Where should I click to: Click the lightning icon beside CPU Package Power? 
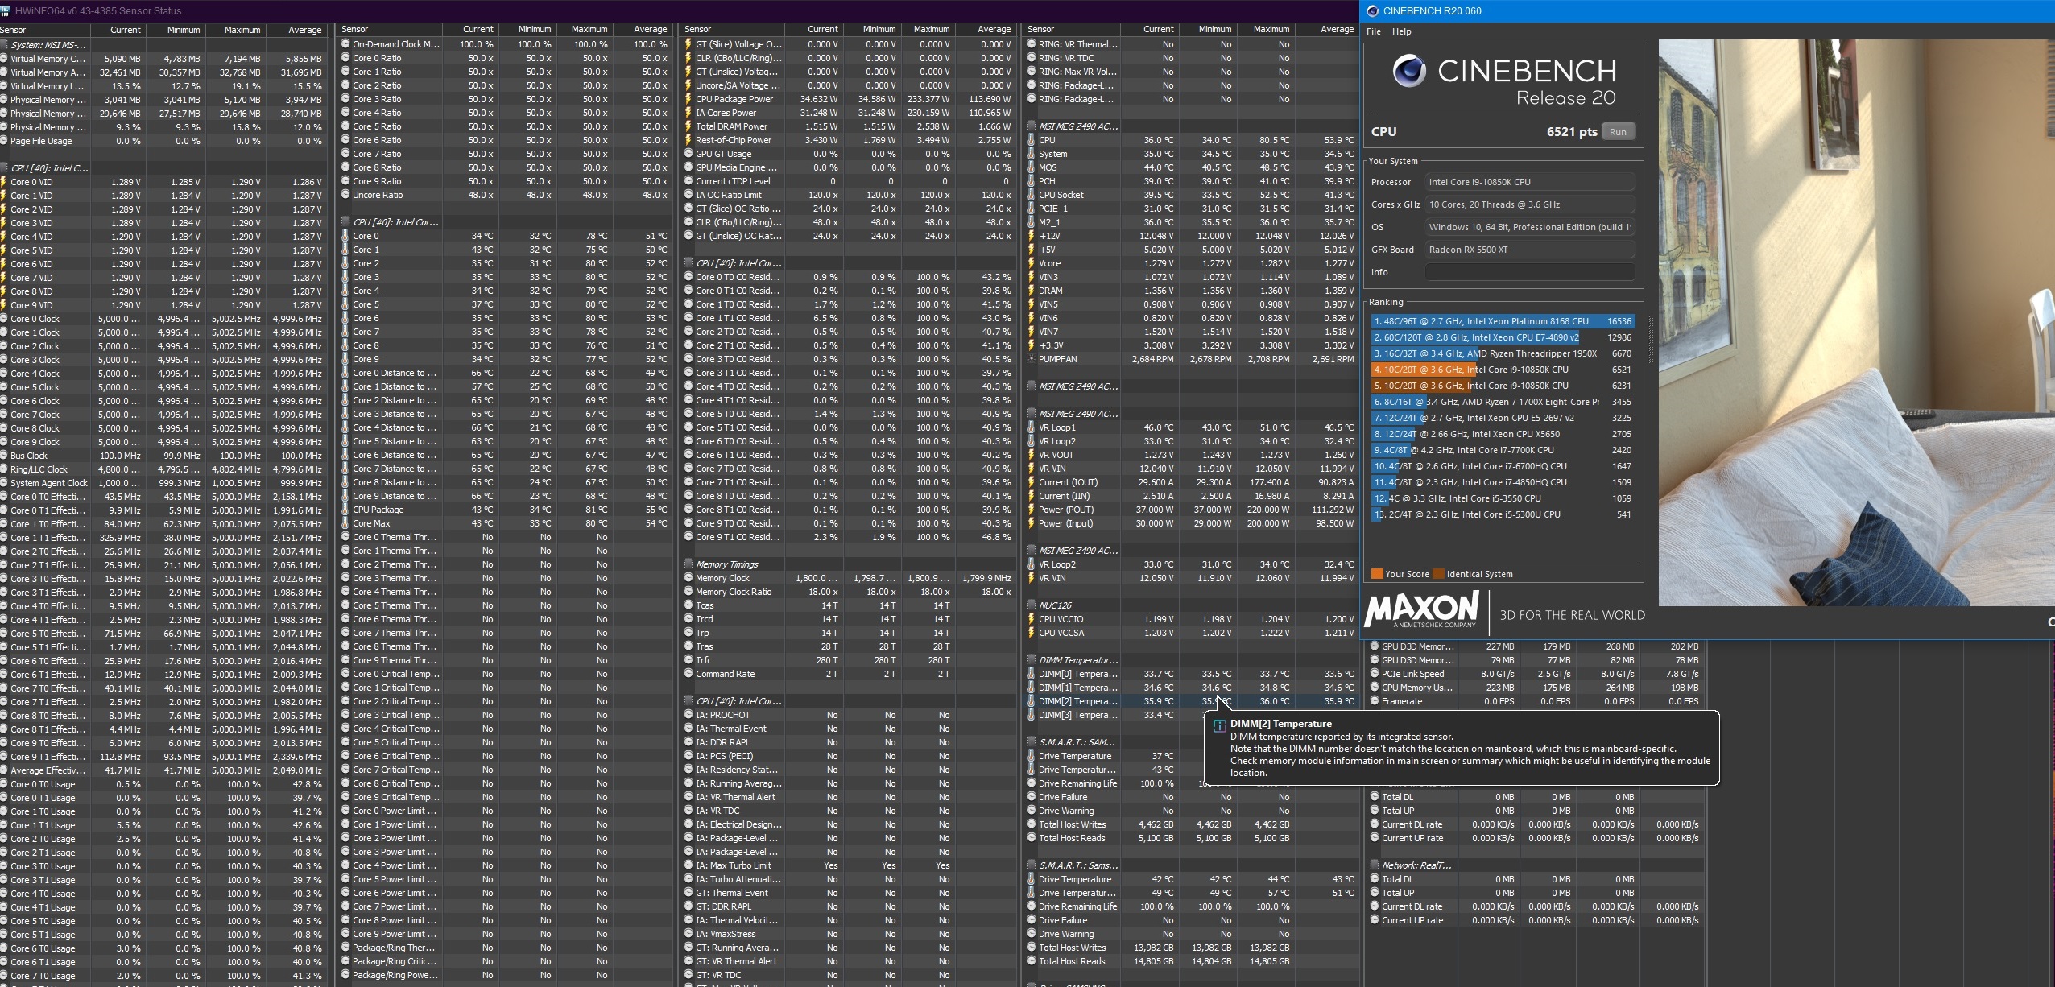688,99
